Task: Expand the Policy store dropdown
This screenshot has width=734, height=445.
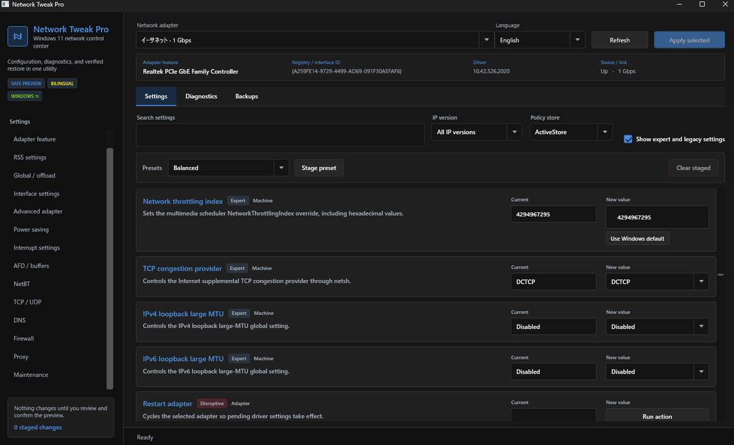Action: coord(571,132)
